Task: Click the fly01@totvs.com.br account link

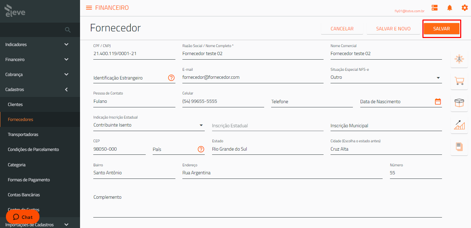Action: pyautogui.click(x=410, y=11)
